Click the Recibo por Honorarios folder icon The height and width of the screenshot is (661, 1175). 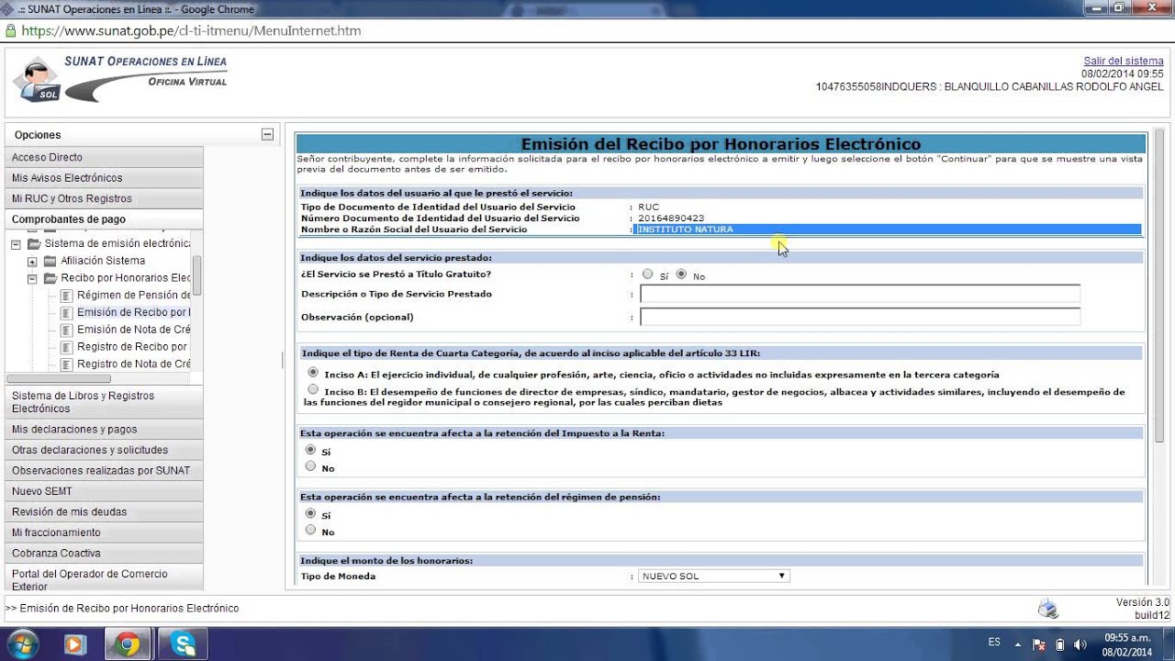point(50,278)
